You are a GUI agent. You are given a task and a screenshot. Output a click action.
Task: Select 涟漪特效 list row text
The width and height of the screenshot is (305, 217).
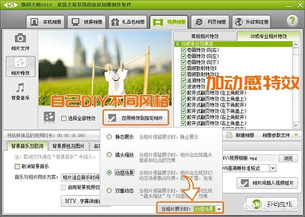pos(196,80)
